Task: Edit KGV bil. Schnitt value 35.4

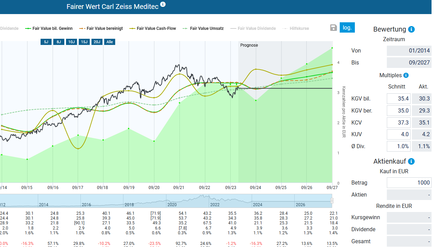Action: pos(399,99)
